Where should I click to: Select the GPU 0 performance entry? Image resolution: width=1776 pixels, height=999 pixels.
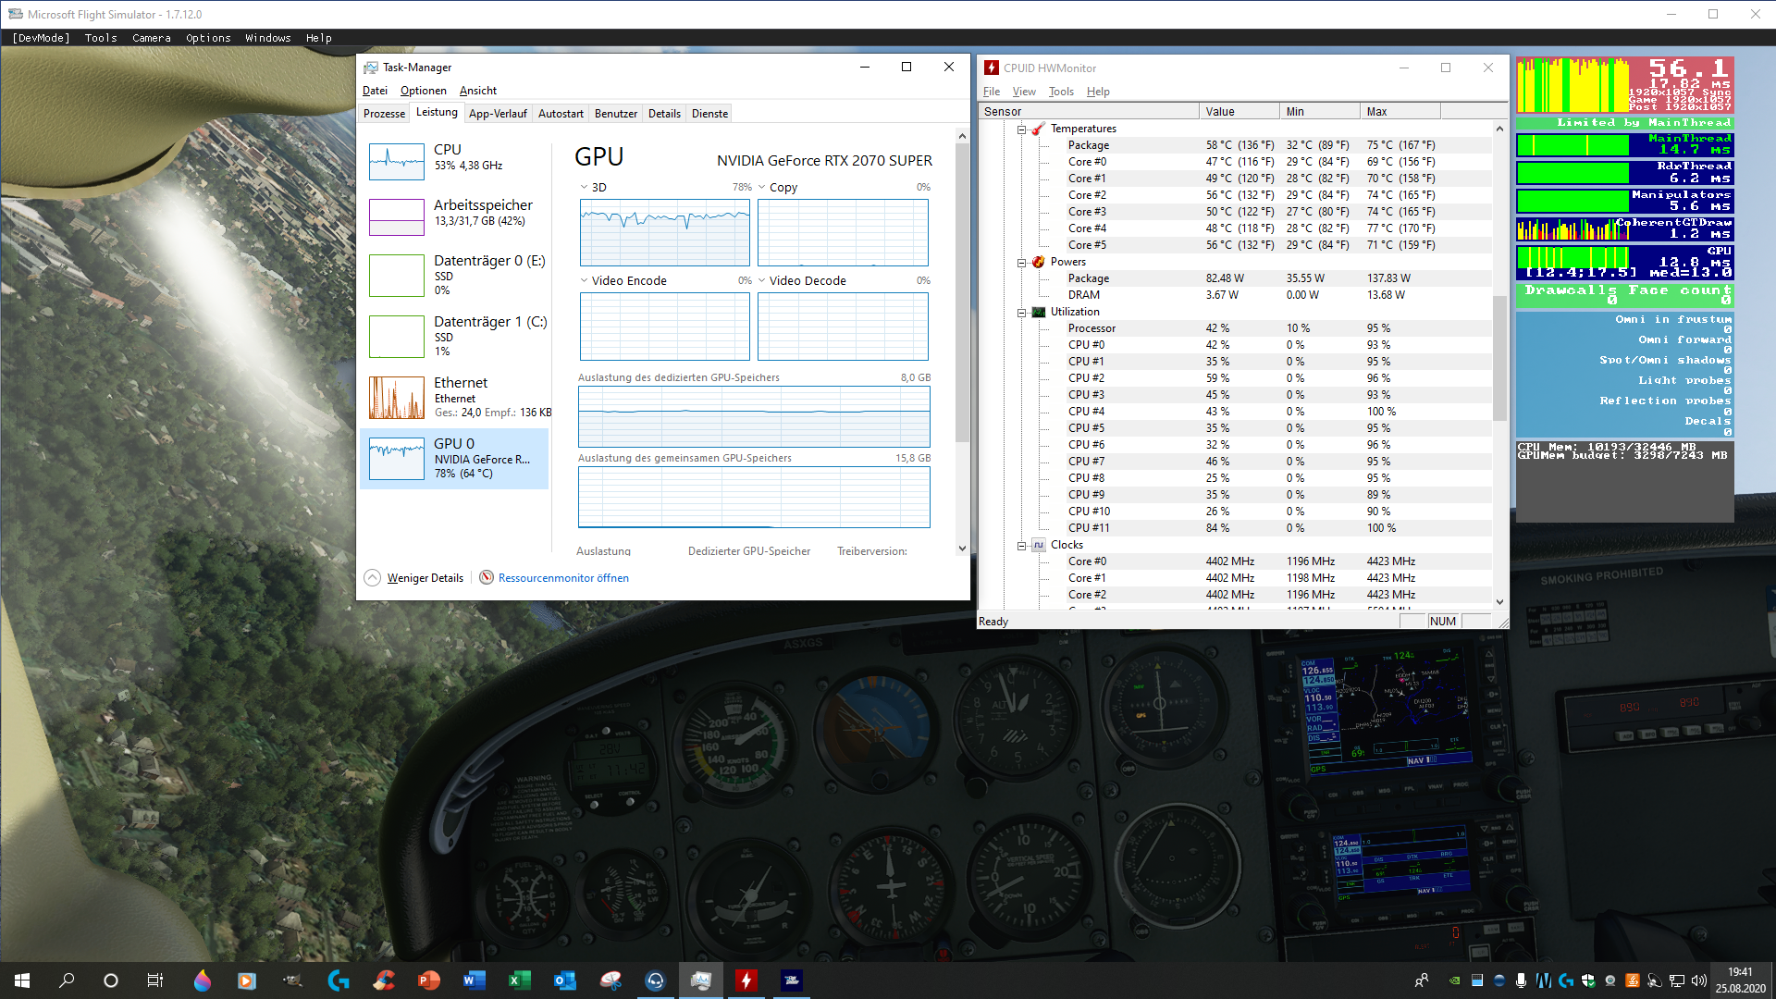click(x=455, y=459)
